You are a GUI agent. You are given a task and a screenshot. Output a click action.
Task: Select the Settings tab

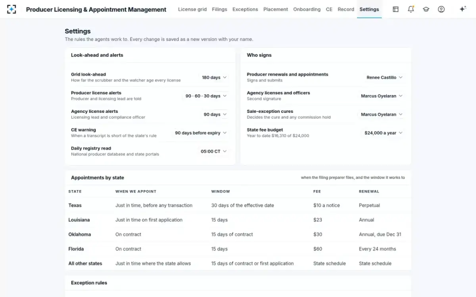pyautogui.click(x=369, y=9)
